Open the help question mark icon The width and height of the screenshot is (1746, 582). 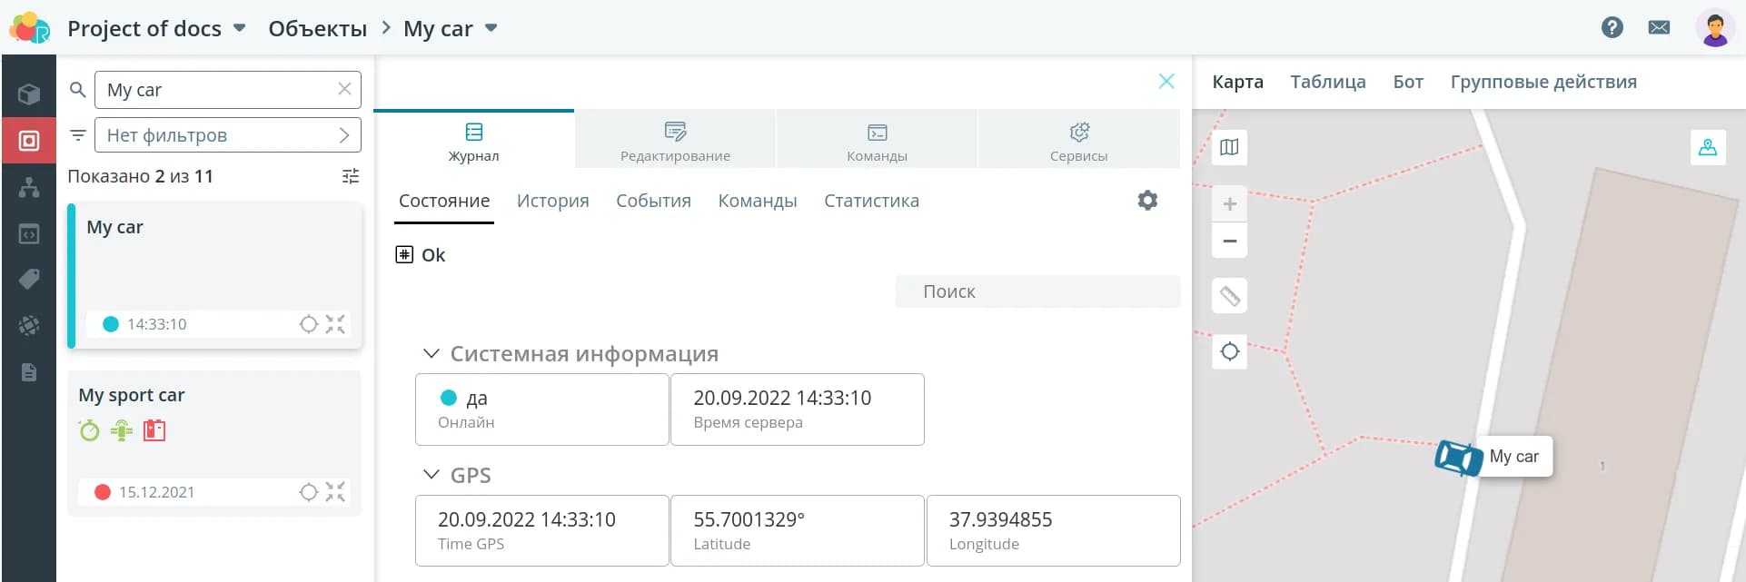pos(1612,27)
